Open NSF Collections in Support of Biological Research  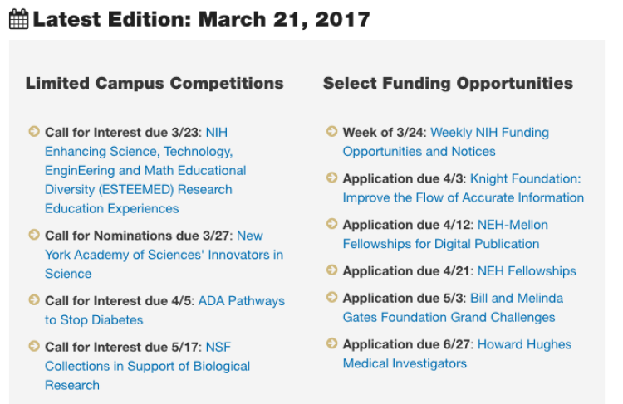coord(147,366)
